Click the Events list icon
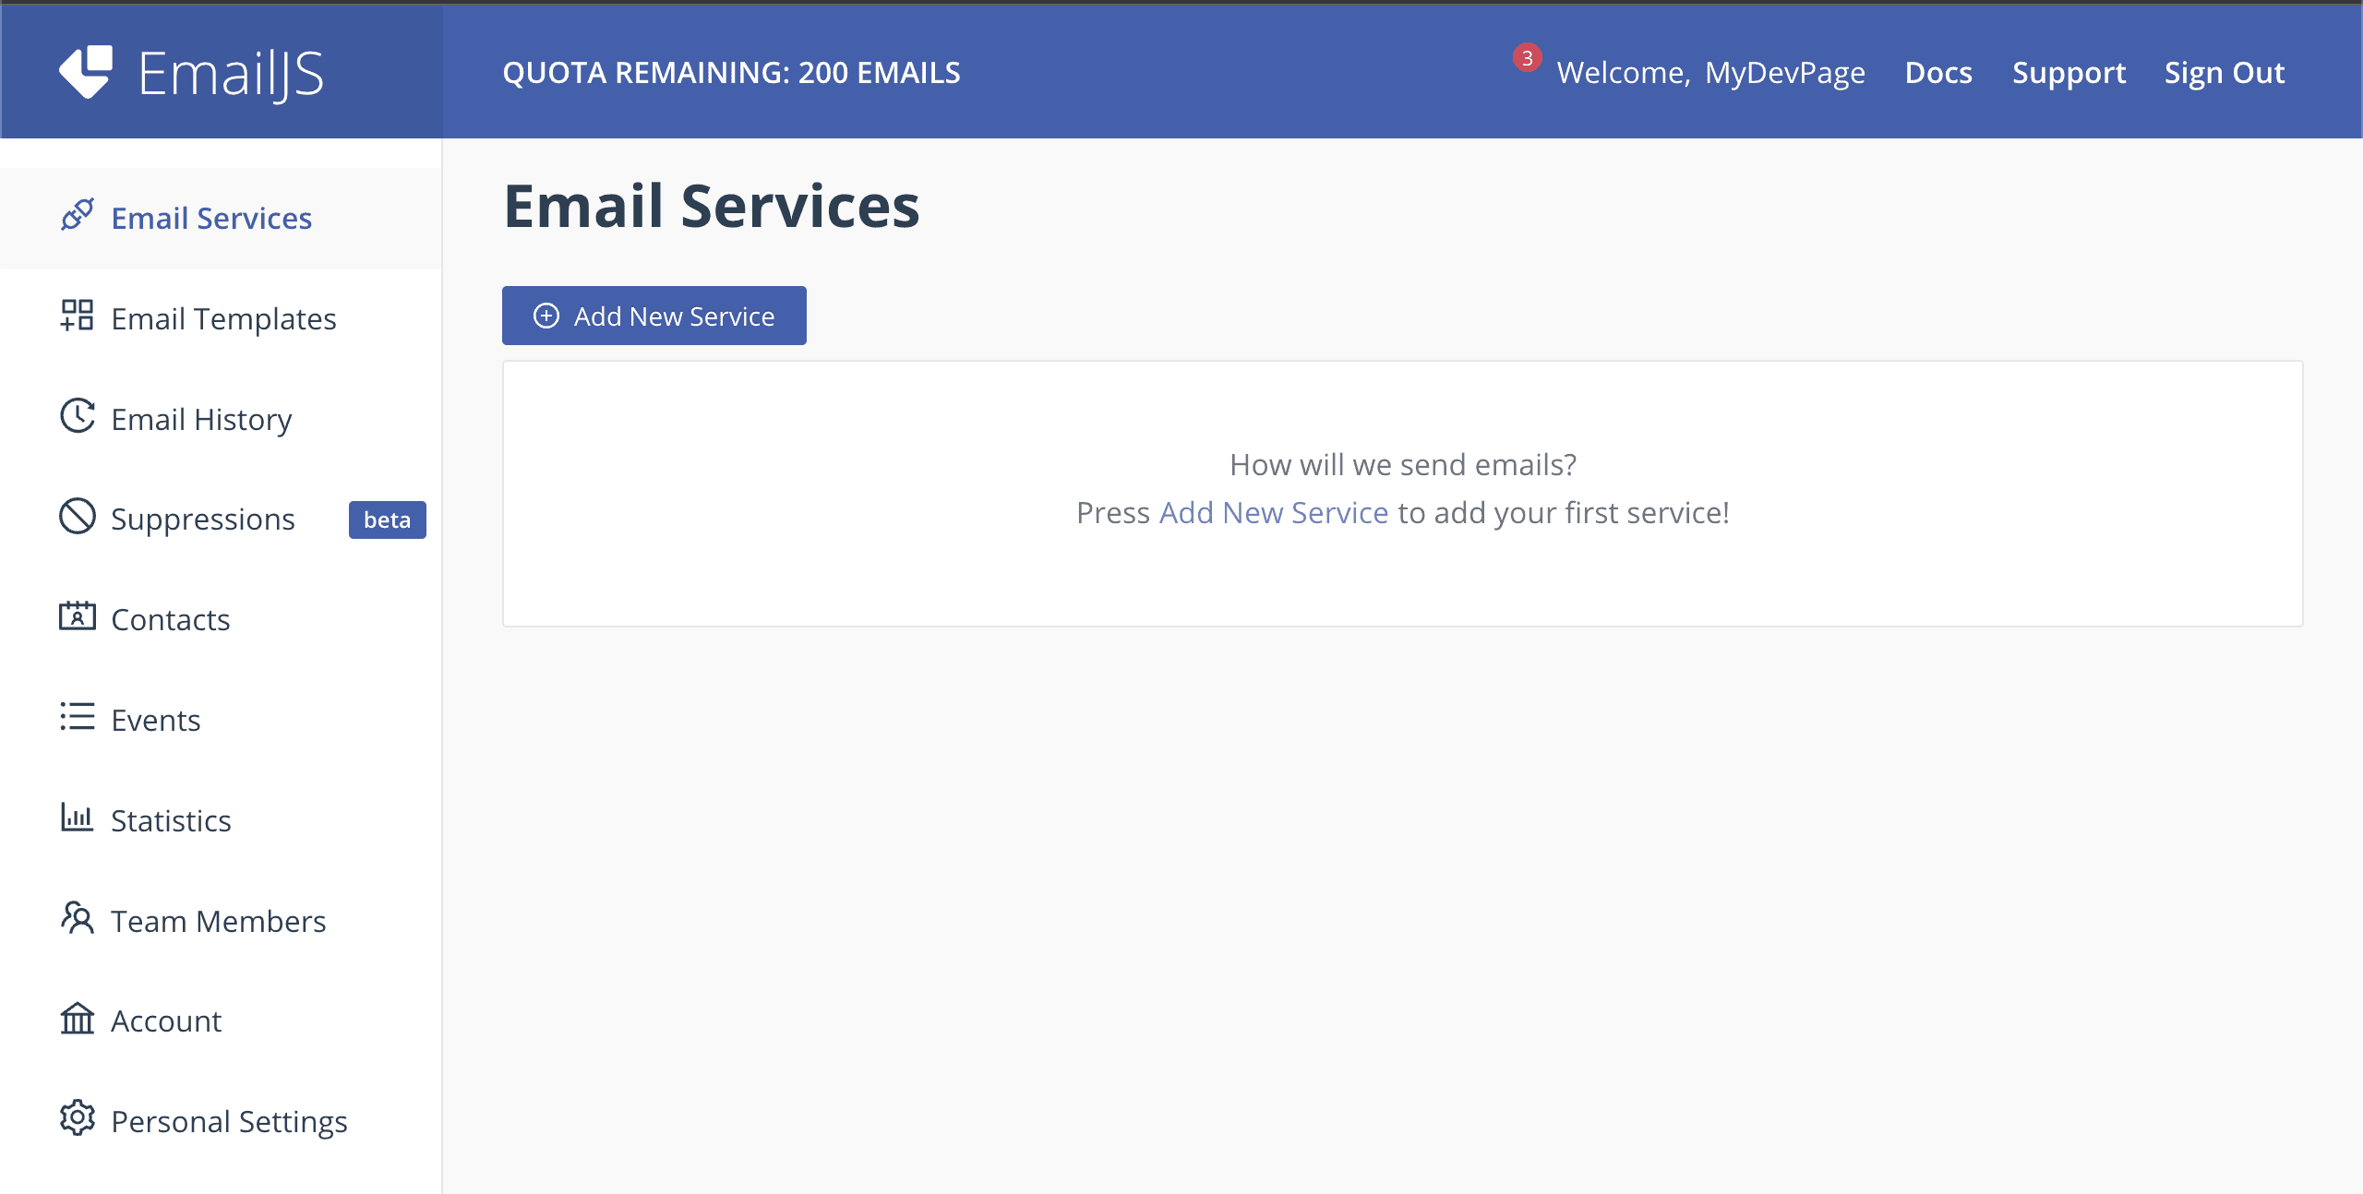2363x1194 pixels. coord(78,719)
